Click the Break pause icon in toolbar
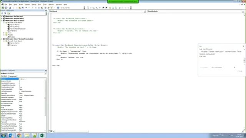Viewport: 246px width, 138px height. pos(36,8)
